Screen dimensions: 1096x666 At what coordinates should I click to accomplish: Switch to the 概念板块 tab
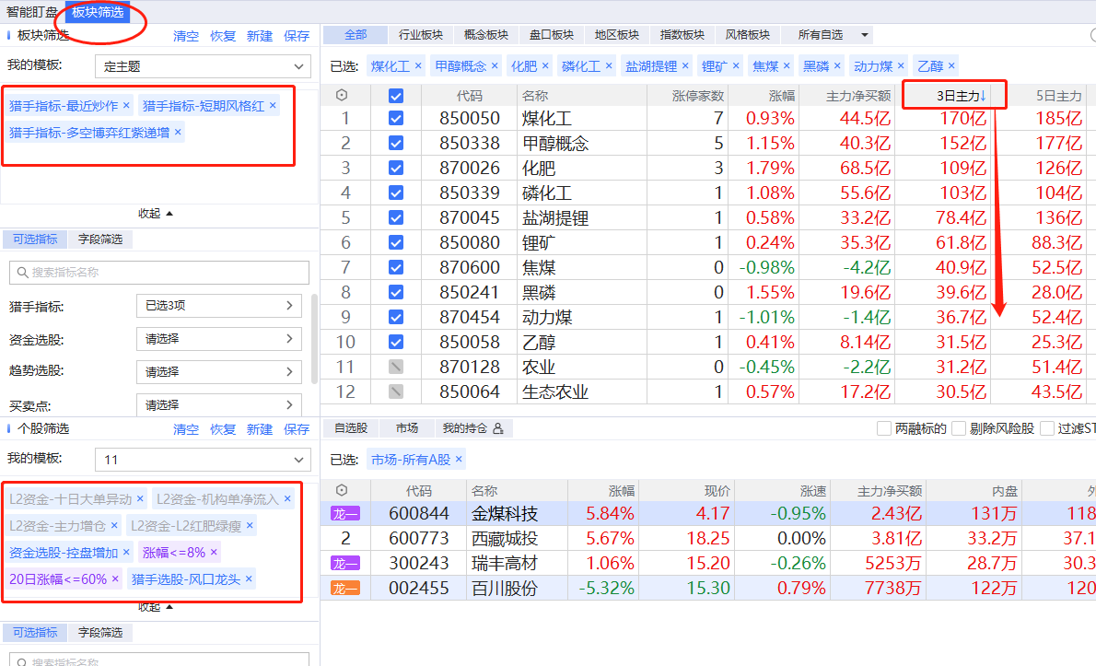[x=486, y=35]
